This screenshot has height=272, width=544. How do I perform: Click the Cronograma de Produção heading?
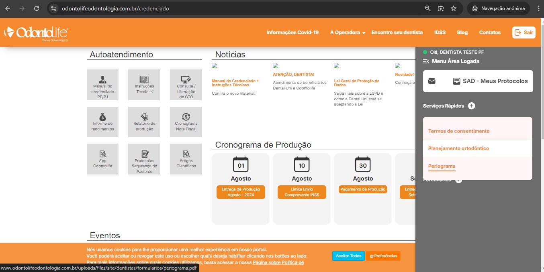tap(263, 145)
